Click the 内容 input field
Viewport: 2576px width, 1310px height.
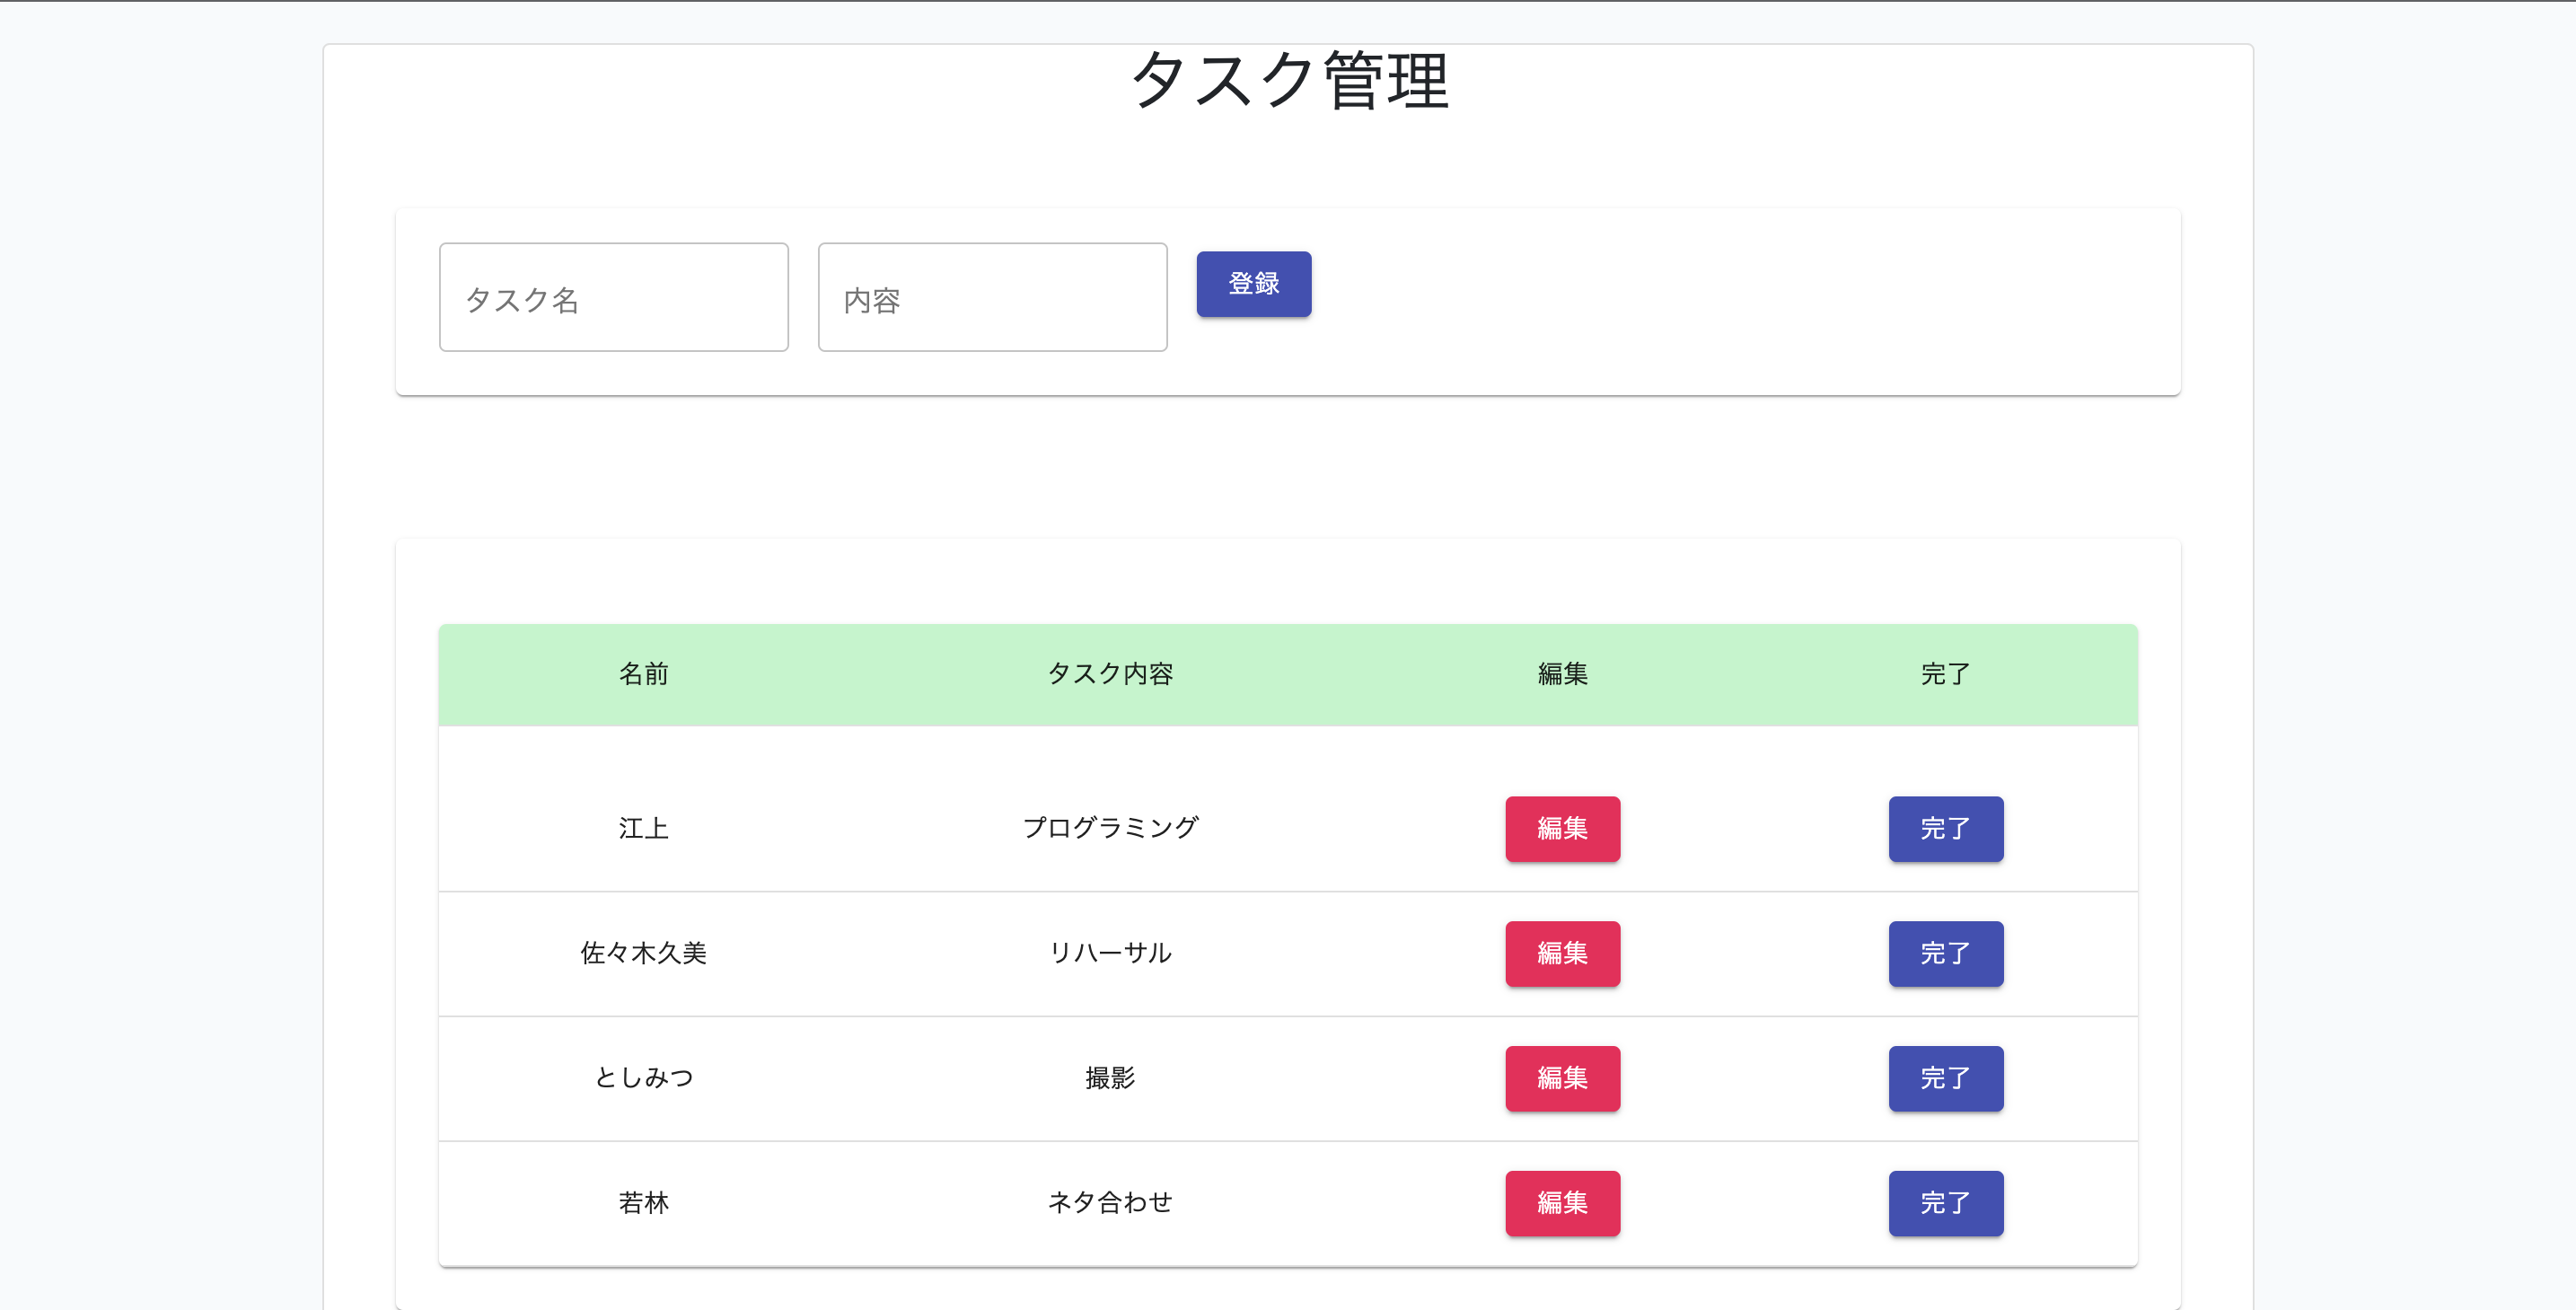tap(991, 297)
